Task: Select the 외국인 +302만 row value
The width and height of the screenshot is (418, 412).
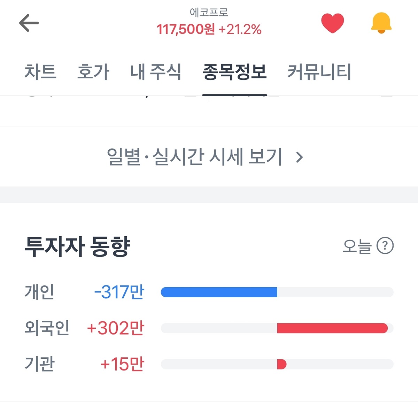Action: [x=116, y=328]
